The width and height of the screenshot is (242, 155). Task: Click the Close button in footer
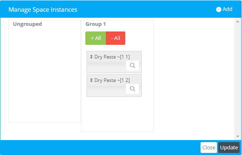pos(209,147)
